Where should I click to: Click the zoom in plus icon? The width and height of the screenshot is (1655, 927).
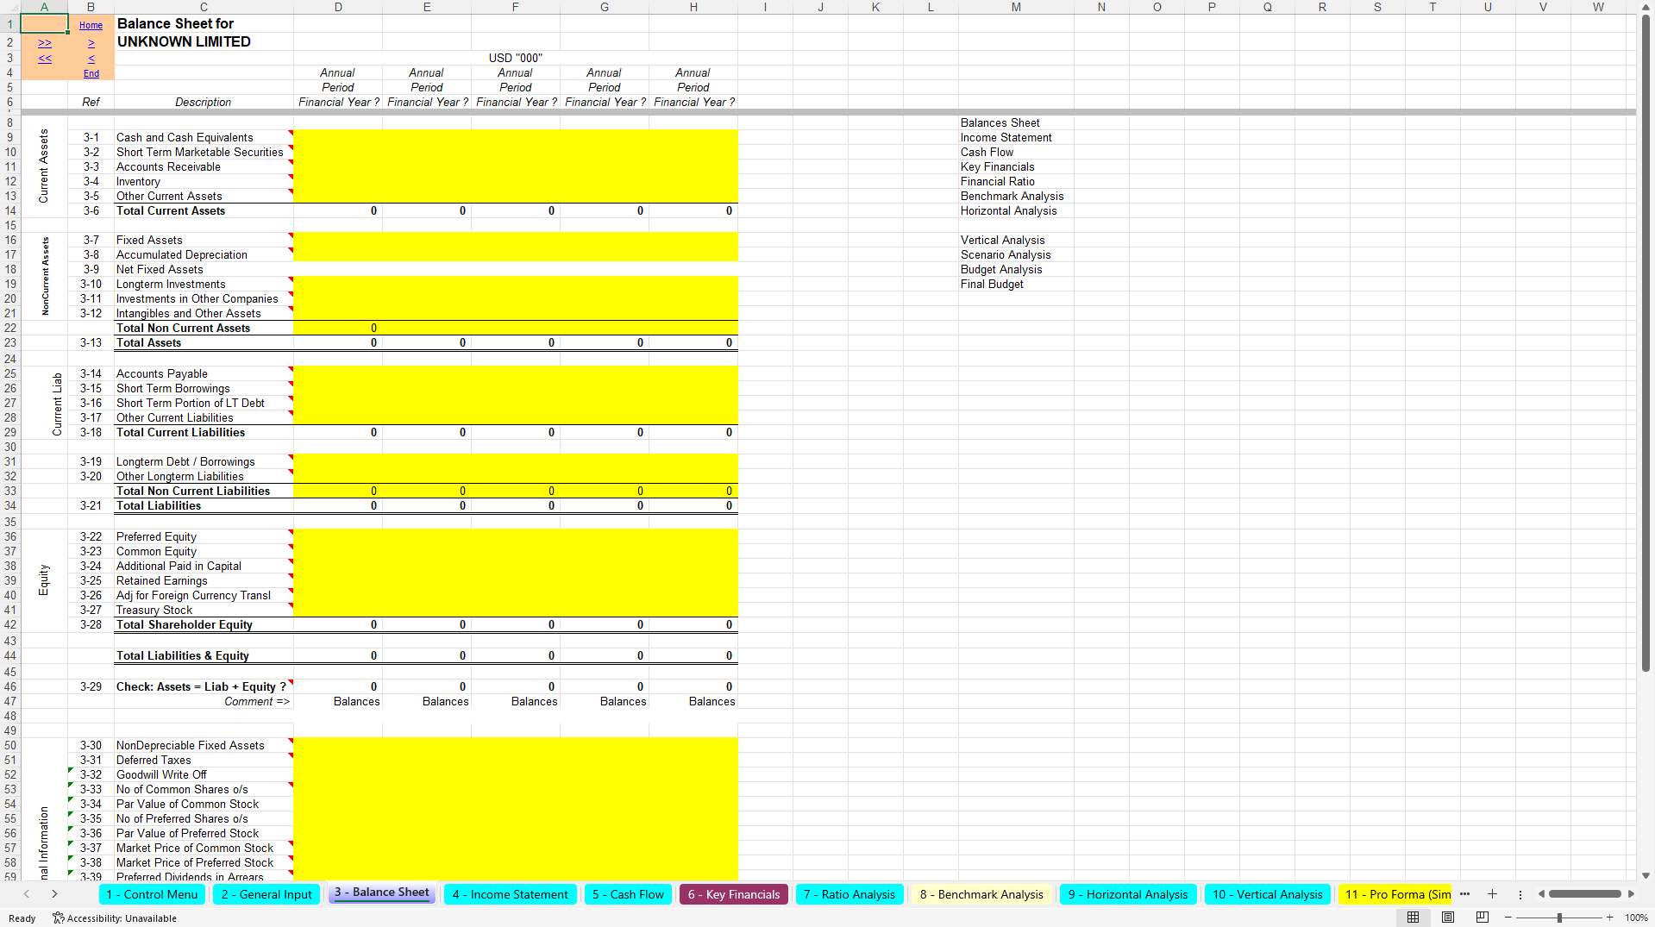coord(1609,918)
